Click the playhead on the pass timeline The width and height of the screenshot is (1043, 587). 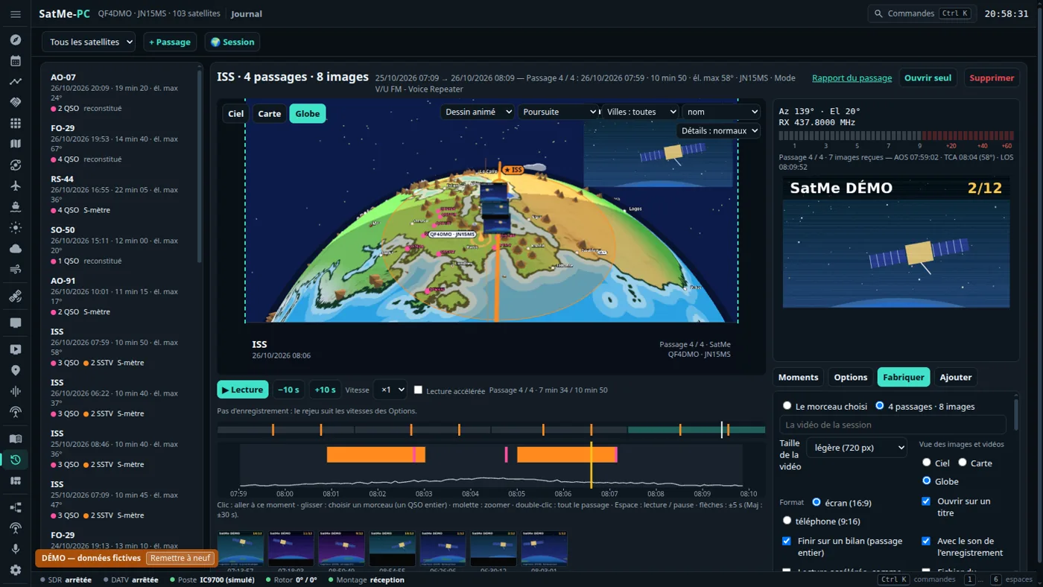click(592, 466)
